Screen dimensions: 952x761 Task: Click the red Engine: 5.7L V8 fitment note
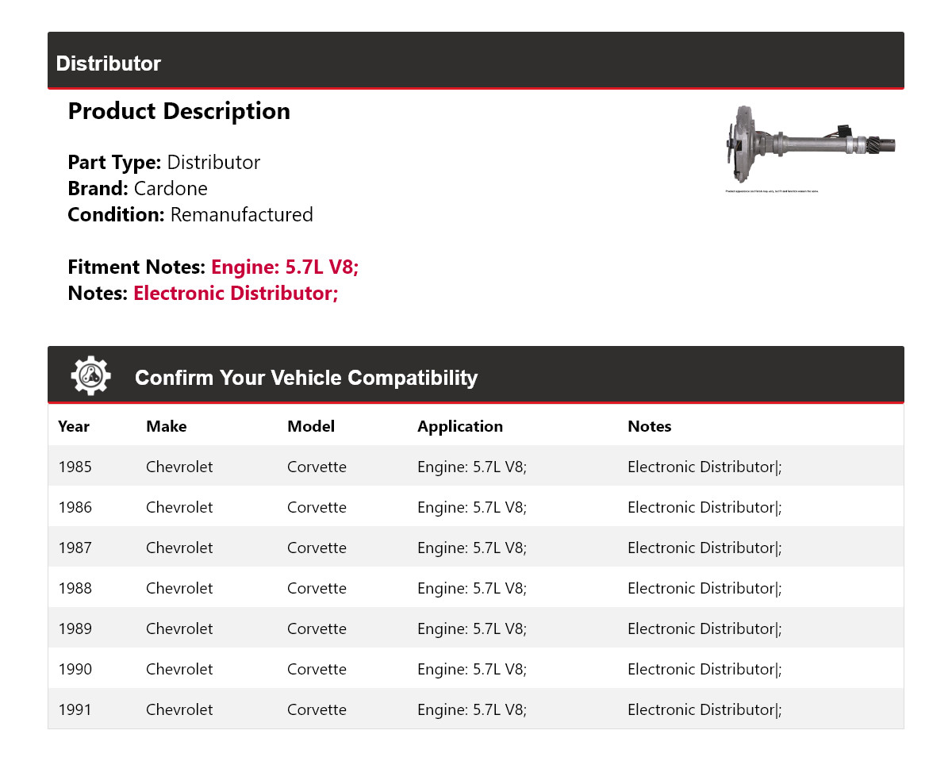[285, 267]
